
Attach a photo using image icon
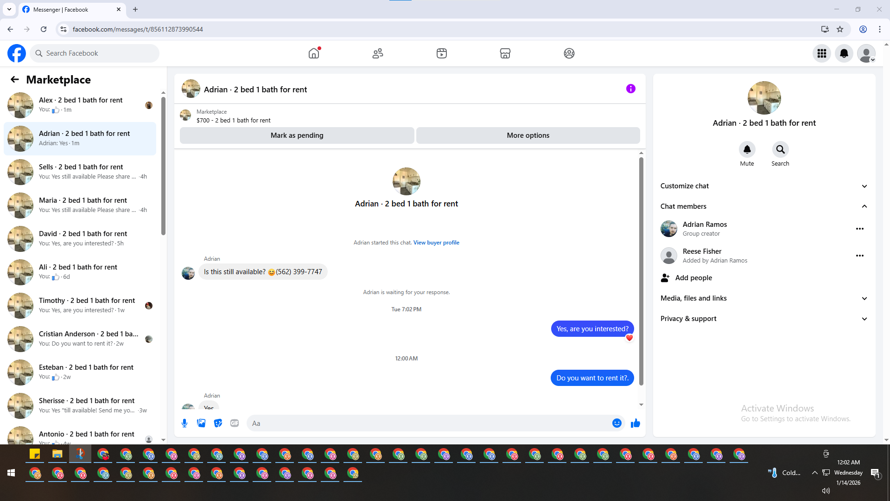[x=201, y=423]
